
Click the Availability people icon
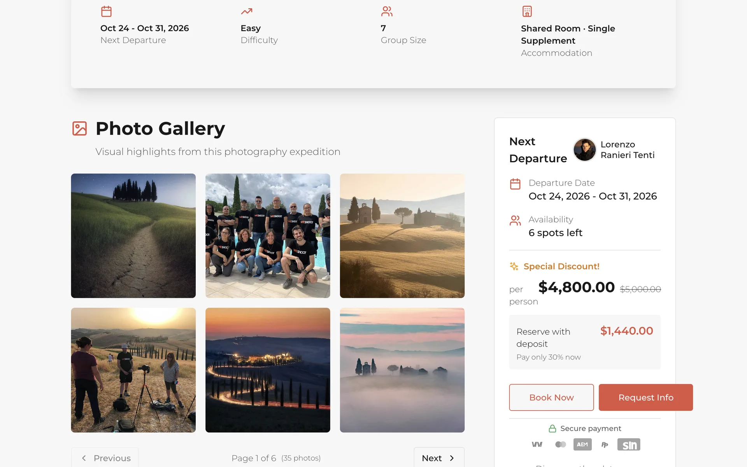point(515,221)
